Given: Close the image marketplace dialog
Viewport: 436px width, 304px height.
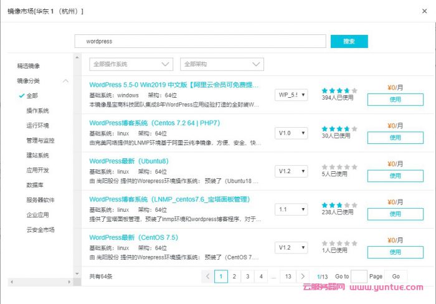Looking at the screenshot, I should (x=425, y=12).
